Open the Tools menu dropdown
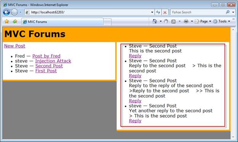Screen dimensions: 238x142 pyautogui.click(x=222, y=21)
